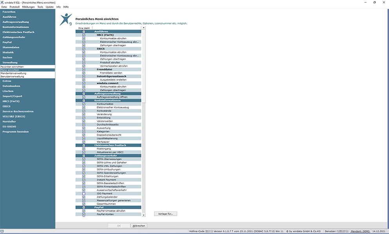The height and width of the screenshot is (234, 389).
Task: Uncheck the Fremddatei senden checkbox
Action: click(83, 73)
